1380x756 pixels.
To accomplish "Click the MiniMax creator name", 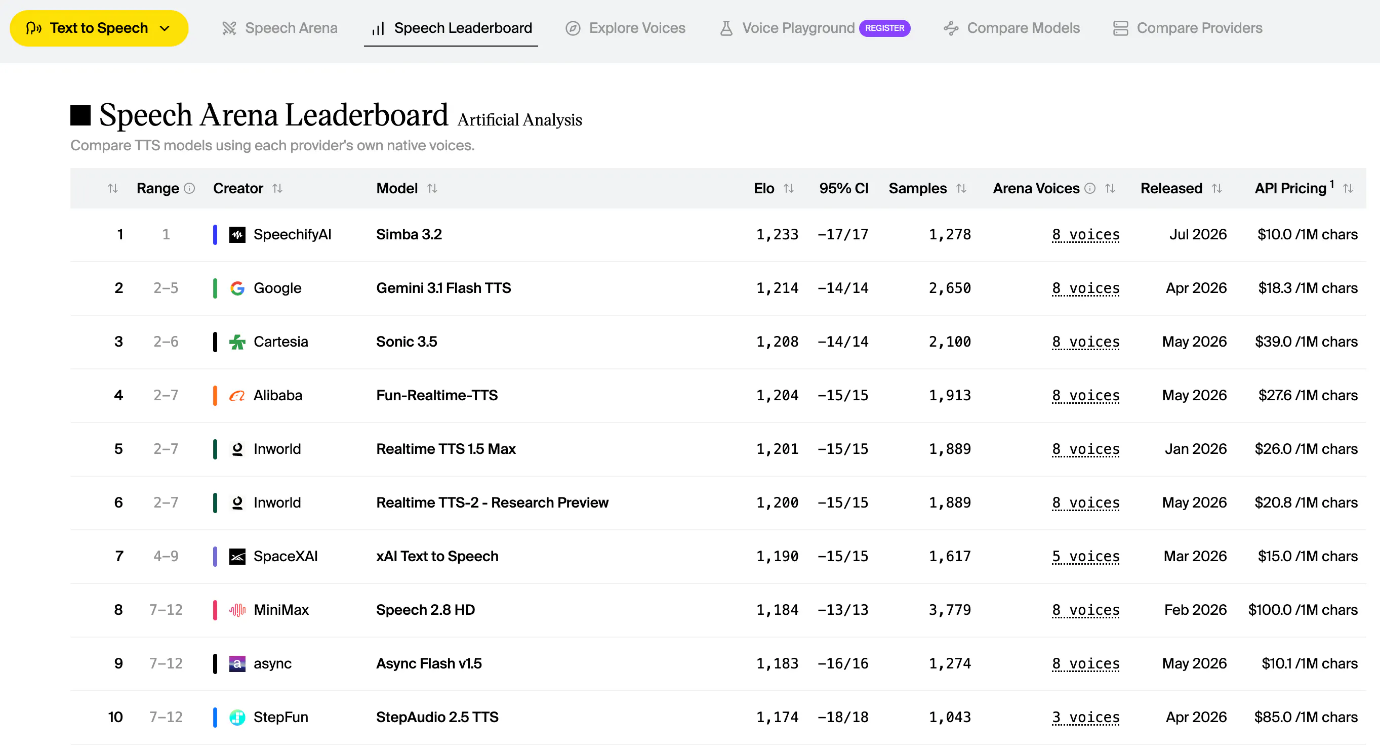I will pyautogui.click(x=281, y=610).
